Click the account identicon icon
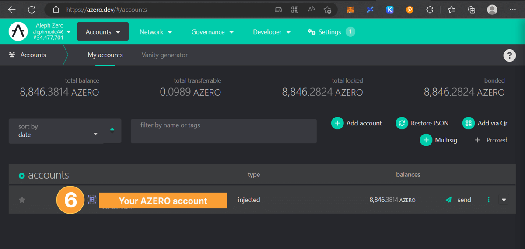This screenshot has width=525, height=249. tap(91, 200)
